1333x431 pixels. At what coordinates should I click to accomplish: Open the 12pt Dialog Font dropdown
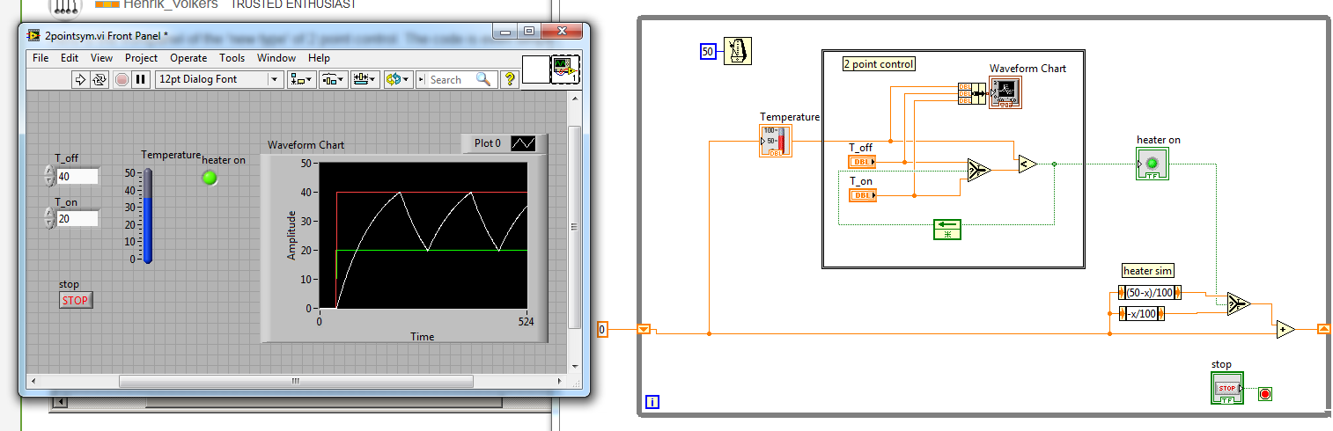coord(219,79)
